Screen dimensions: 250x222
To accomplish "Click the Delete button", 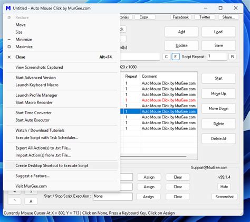I will click(x=218, y=124).
